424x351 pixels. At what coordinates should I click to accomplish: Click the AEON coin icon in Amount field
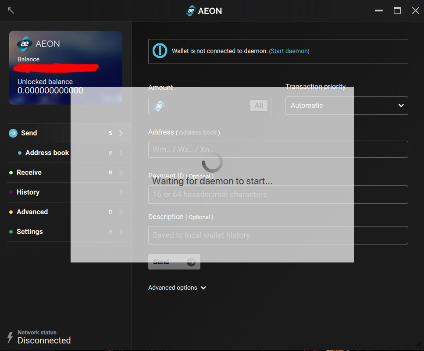tap(159, 106)
